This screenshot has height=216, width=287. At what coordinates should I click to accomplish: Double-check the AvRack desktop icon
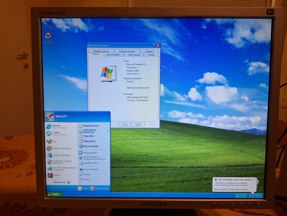click(48, 23)
